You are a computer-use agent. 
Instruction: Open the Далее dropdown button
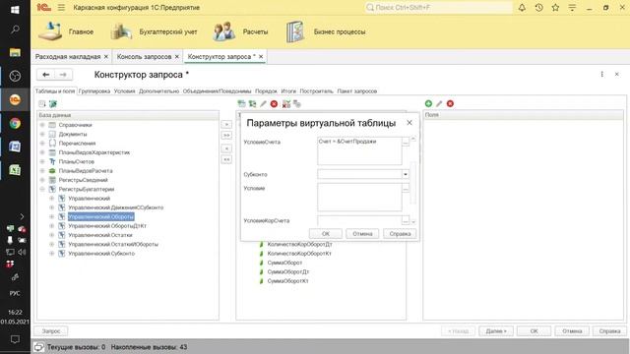pyautogui.click(x=496, y=331)
